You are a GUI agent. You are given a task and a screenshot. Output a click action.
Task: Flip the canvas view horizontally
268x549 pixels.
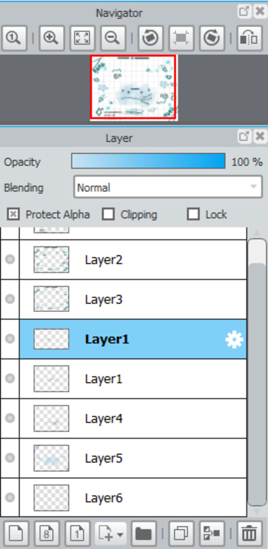249,38
